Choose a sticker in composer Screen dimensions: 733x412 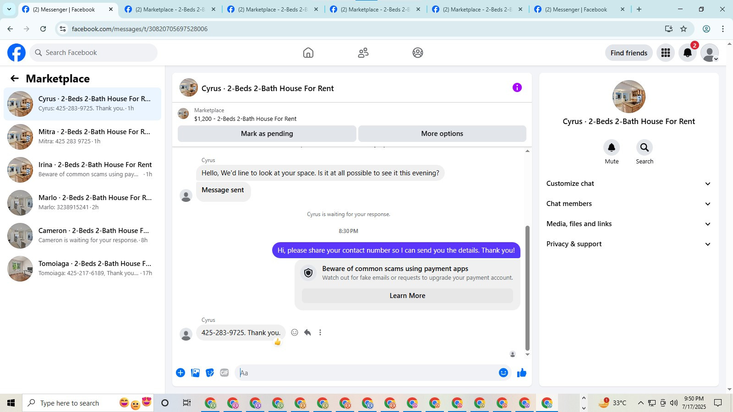click(210, 373)
